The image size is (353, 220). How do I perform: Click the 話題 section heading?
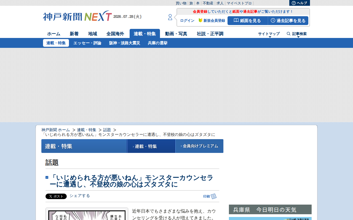52,163
